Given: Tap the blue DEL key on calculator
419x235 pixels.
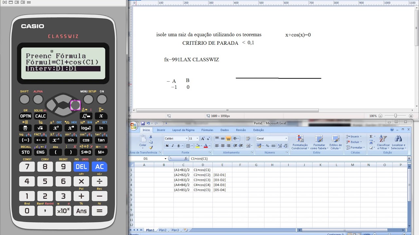Looking at the screenshot, I should click(x=81, y=167).
